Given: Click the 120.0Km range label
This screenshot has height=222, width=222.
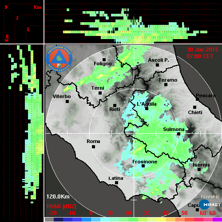Looking at the screenshot, I should (x=58, y=197).
